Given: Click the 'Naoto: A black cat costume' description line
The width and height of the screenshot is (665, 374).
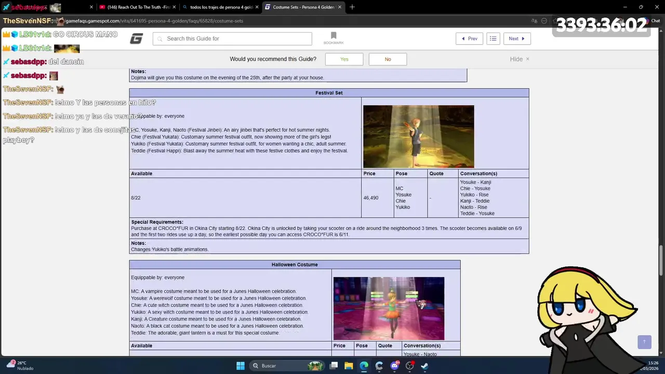Looking at the screenshot, I should click(x=217, y=326).
